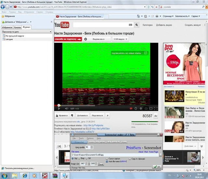Open WinRAR icon on taskbar

pos(55,176)
